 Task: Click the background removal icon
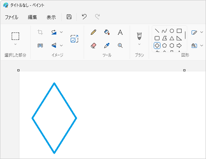coord(40,45)
